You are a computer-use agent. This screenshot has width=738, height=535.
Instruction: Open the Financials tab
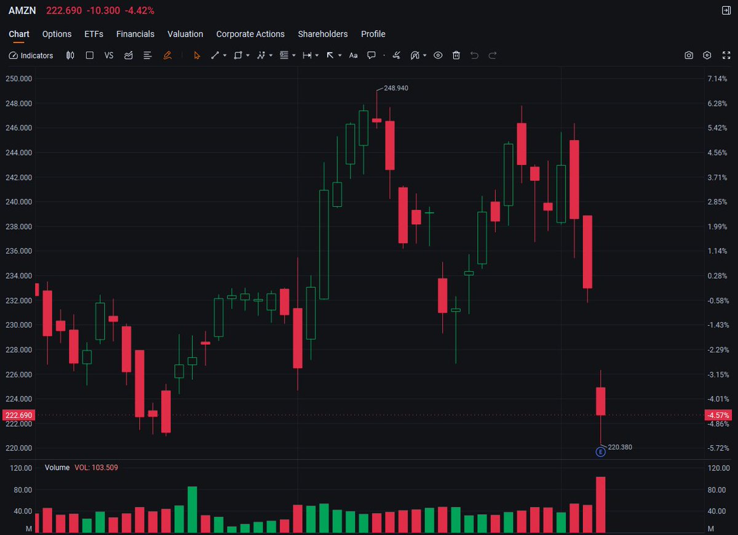pos(135,34)
